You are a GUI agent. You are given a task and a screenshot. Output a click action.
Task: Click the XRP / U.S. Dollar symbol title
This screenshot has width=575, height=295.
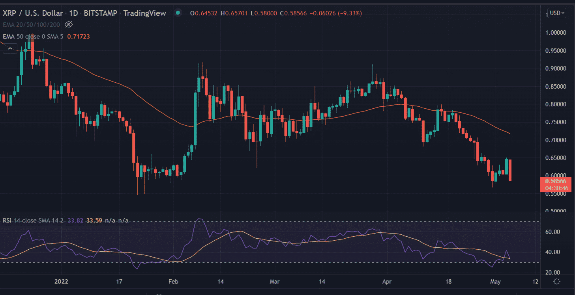33,13
